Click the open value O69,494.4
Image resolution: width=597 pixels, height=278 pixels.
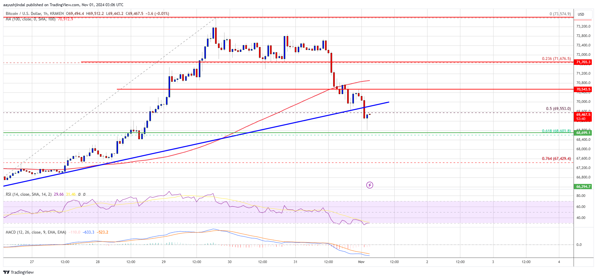coord(75,14)
